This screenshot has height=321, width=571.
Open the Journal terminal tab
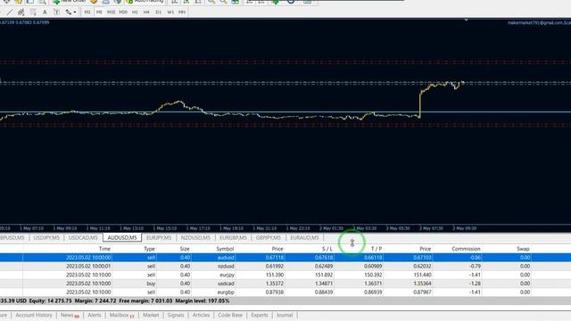click(285, 315)
